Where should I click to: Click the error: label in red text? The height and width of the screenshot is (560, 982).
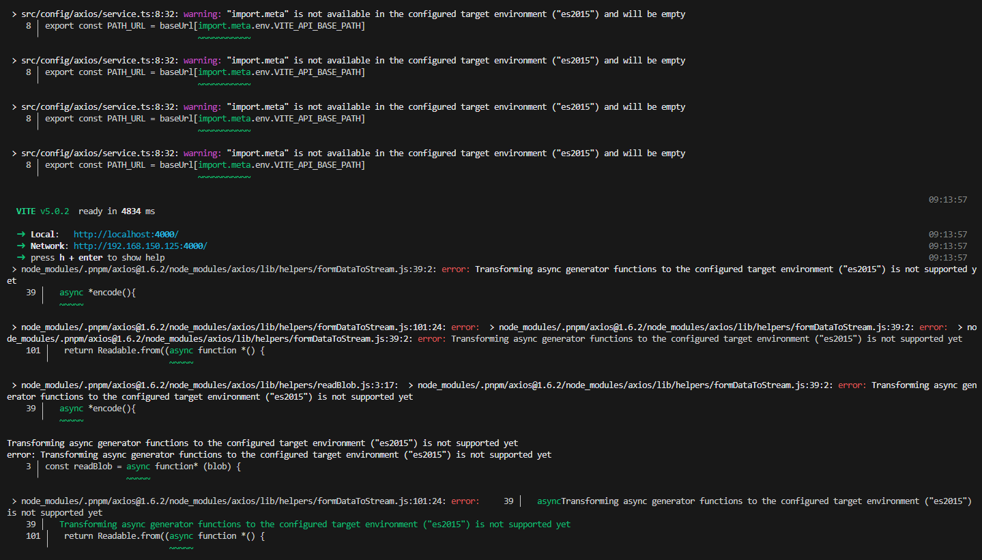click(x=456, y=269)
